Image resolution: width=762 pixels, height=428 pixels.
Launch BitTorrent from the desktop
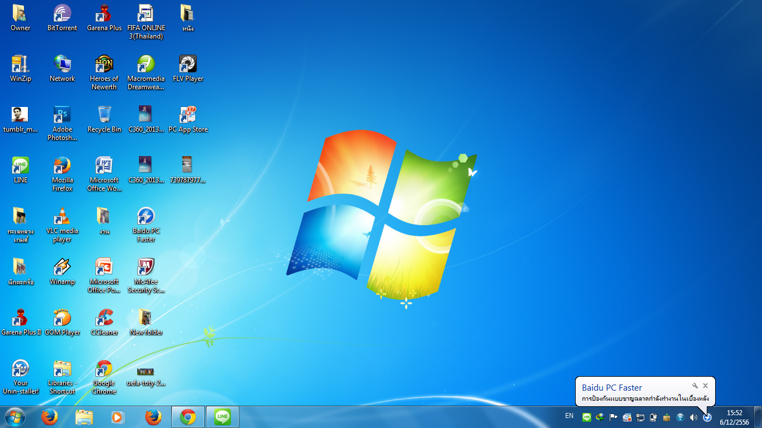[x=62, y=17]
